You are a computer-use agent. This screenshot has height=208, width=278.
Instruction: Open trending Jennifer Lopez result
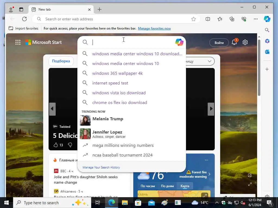click(x=132, y=134)
